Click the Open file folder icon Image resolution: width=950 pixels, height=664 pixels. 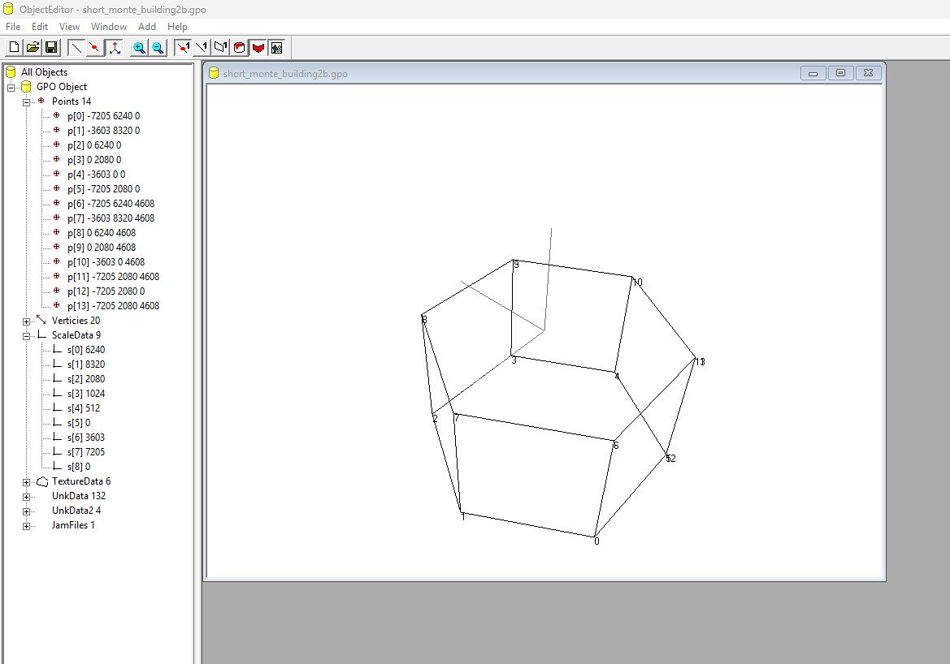pos(33,48)
